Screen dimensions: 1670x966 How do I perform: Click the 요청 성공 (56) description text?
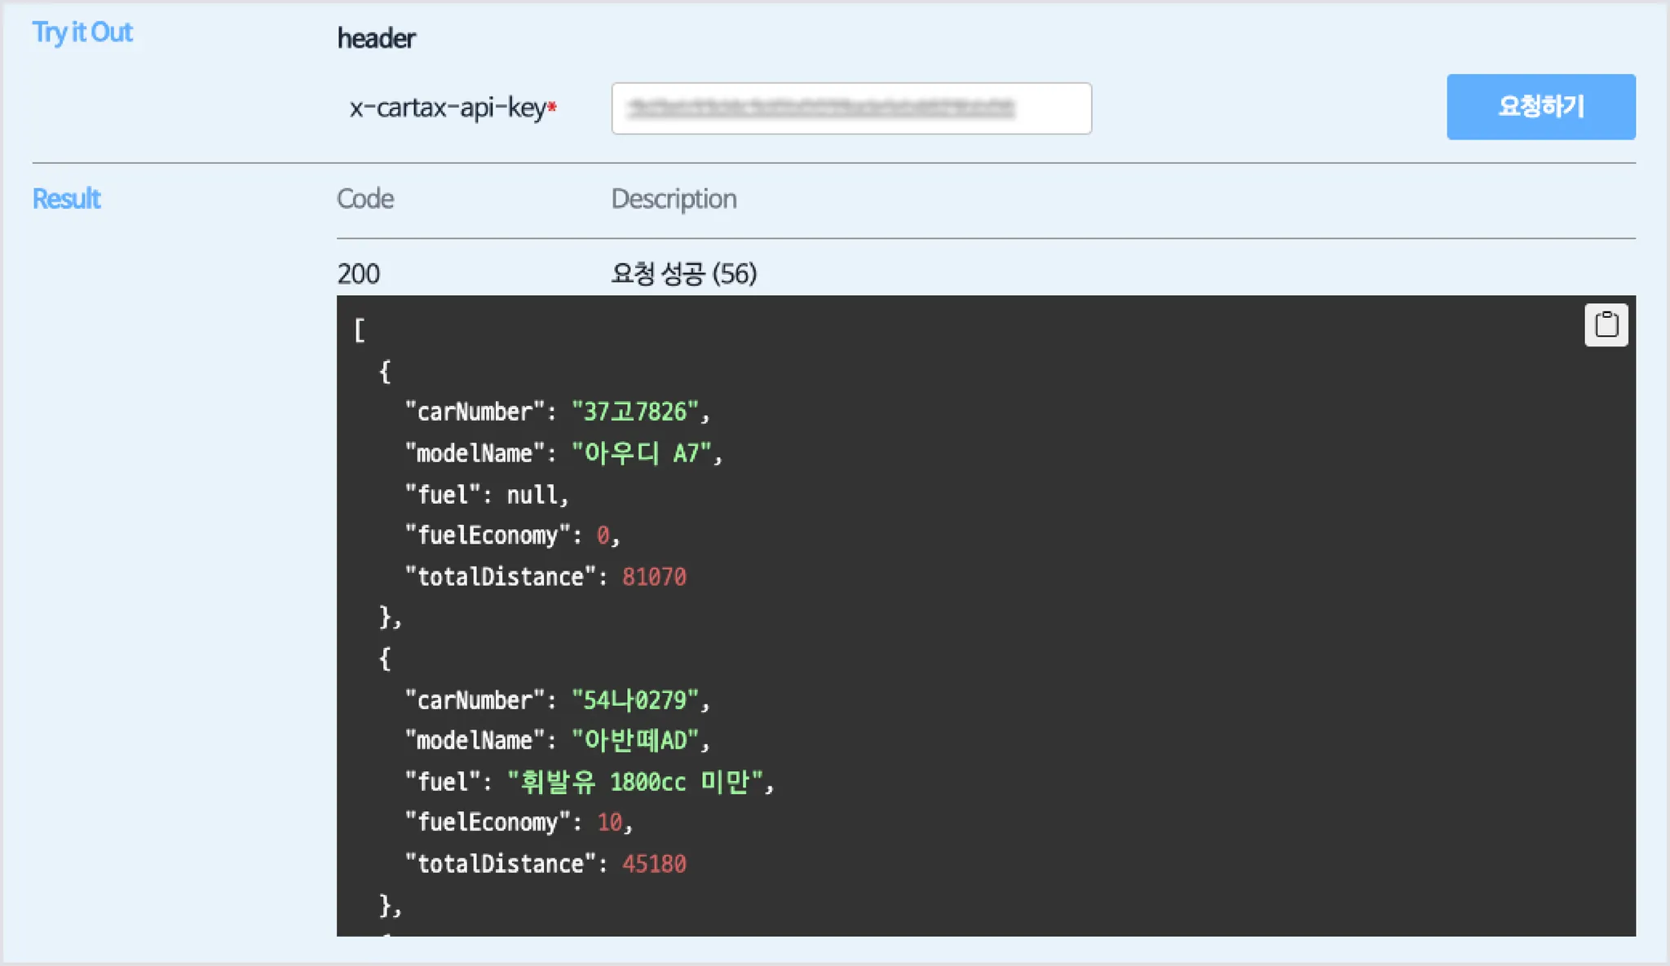683,274
